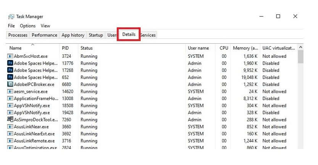318x165 pixels.
Task: Click the AppVShNotify icon for PID 19428
Action: 10,113
